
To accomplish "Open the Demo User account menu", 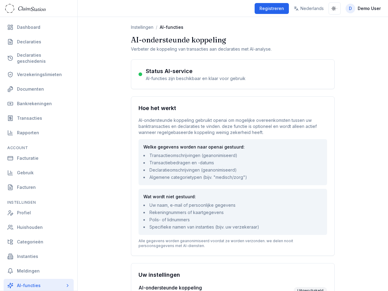I will [x=363, y=8].
